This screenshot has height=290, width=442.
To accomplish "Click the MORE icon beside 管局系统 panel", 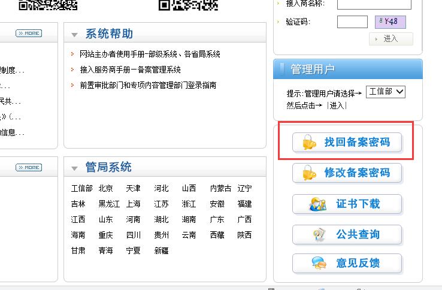I will click(29, 168).
